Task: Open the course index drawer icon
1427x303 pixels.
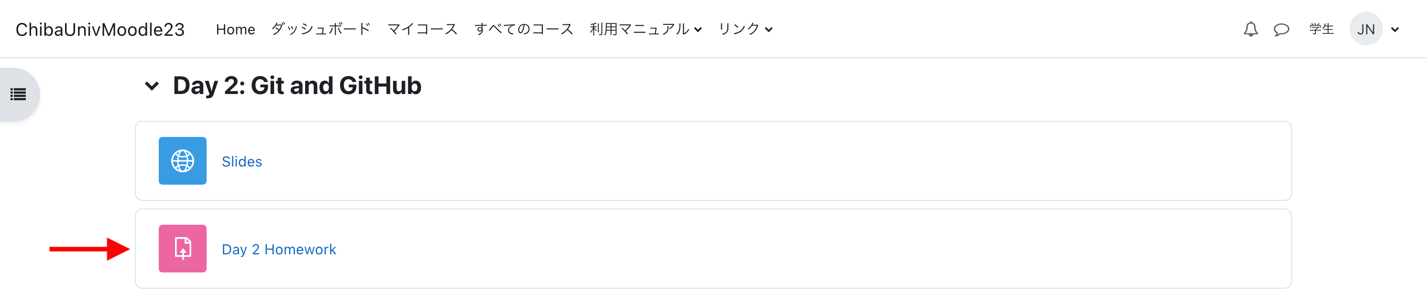Action: 18,94
